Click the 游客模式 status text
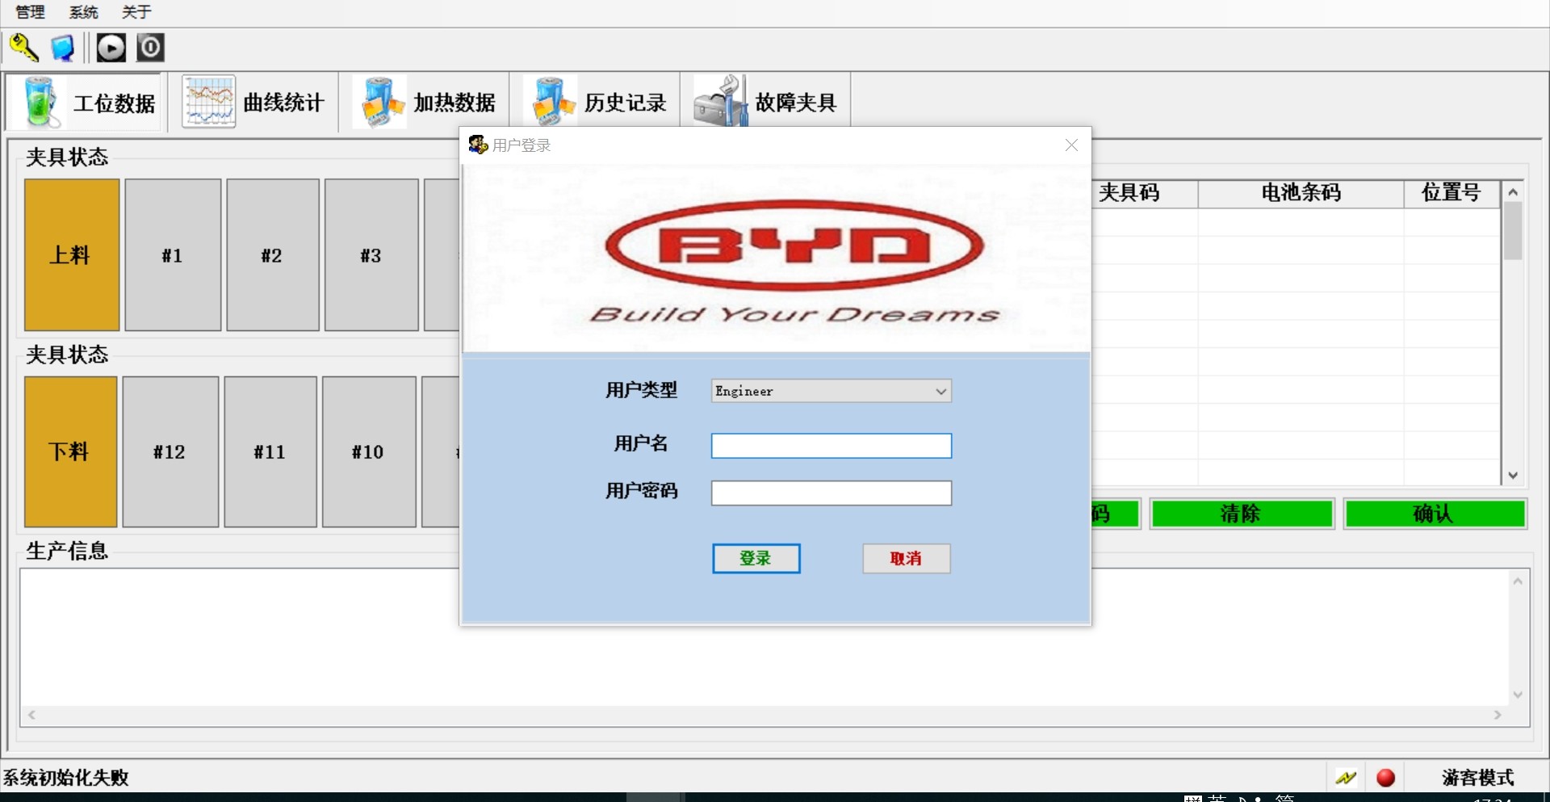The image size is (1550, 802). [1478, 778]
